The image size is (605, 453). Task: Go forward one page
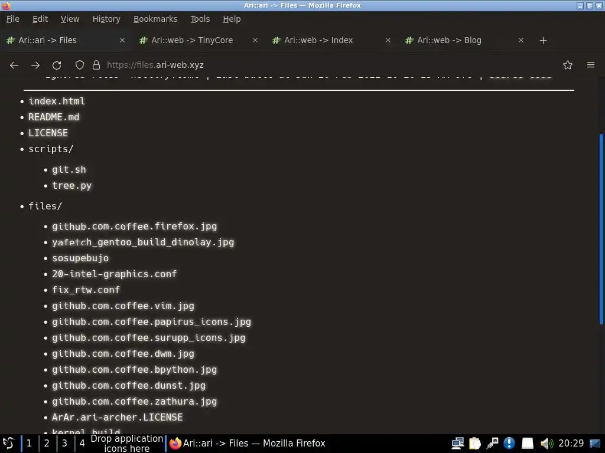(x=35, y=65)
